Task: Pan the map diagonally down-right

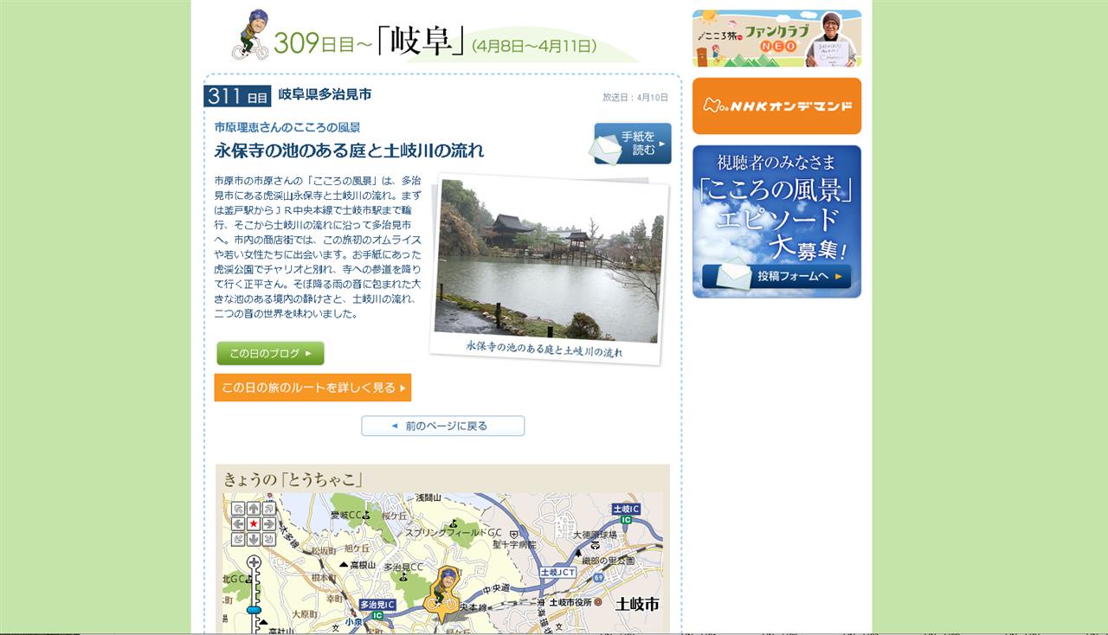Action: (269, 539)
